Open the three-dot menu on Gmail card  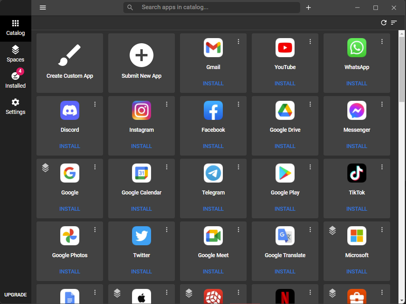point(238,41)
